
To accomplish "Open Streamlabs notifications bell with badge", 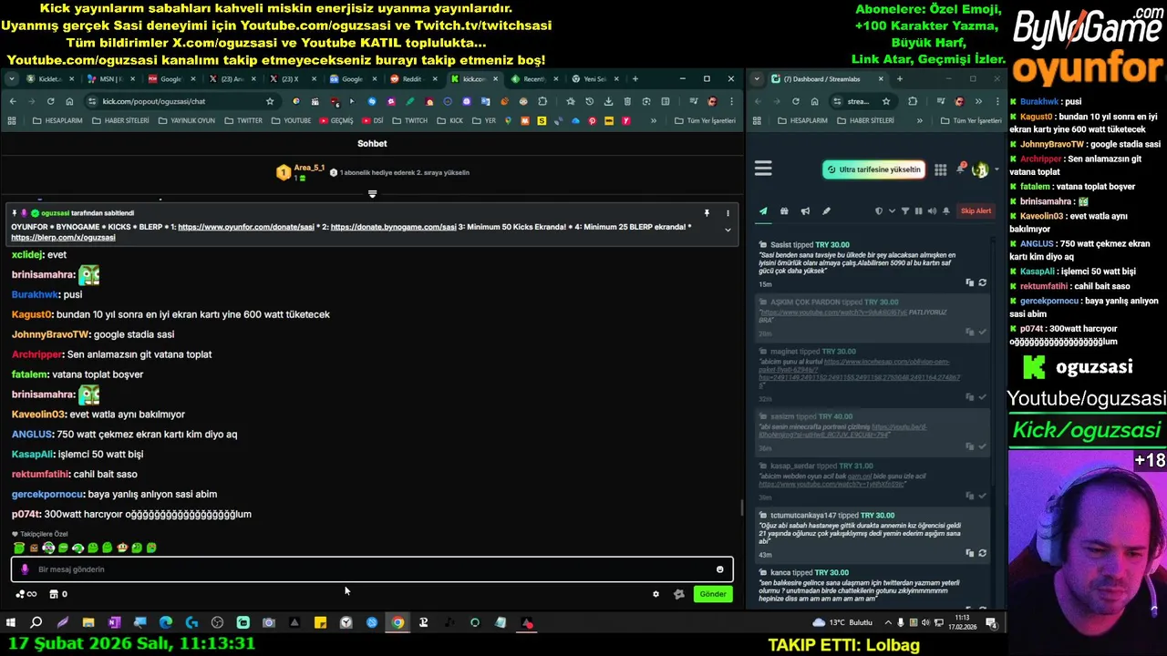I will pyautogui.click(x=960, y=169).
